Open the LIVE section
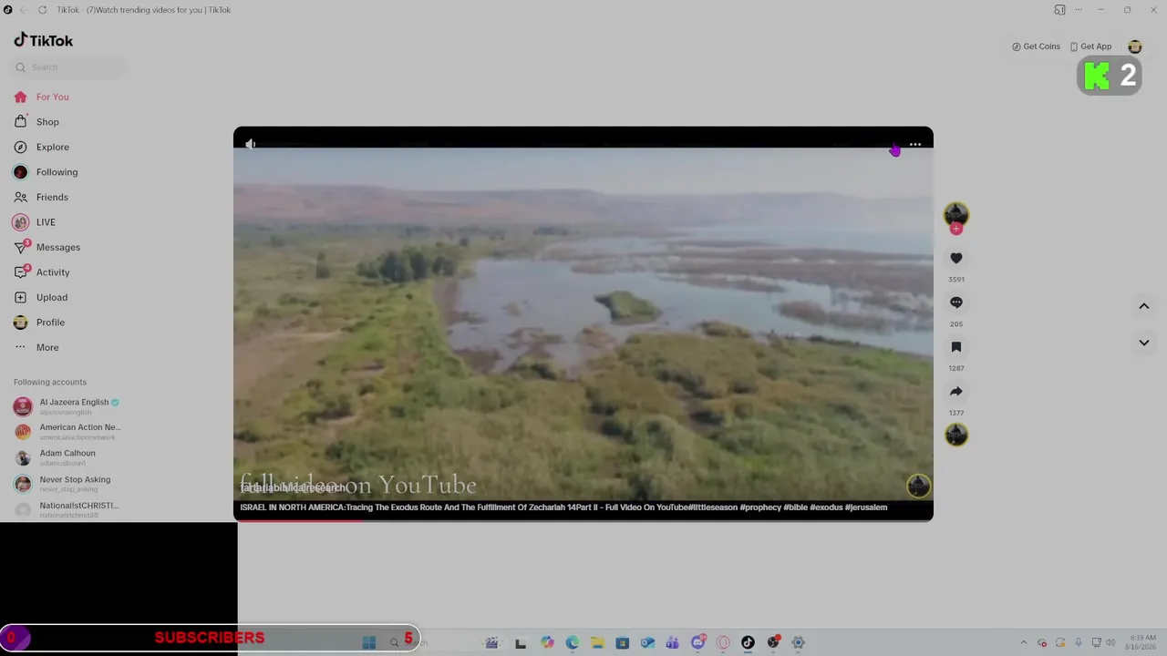The height and width of the screenshot is (656, 1167). tap(35, 222)
